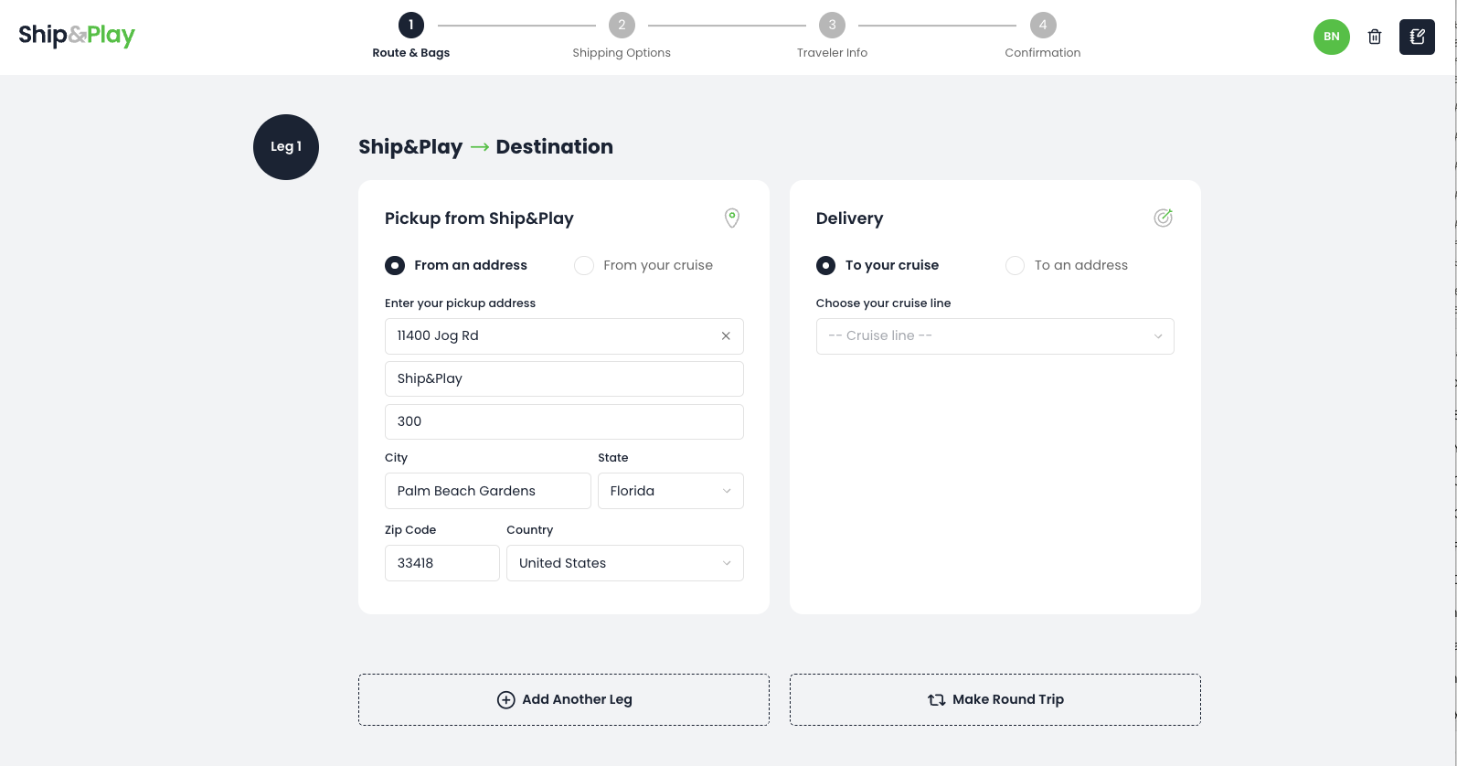Click the trash delete icon
This screenshot has height=766, width=1457.
click(1374, 37)
